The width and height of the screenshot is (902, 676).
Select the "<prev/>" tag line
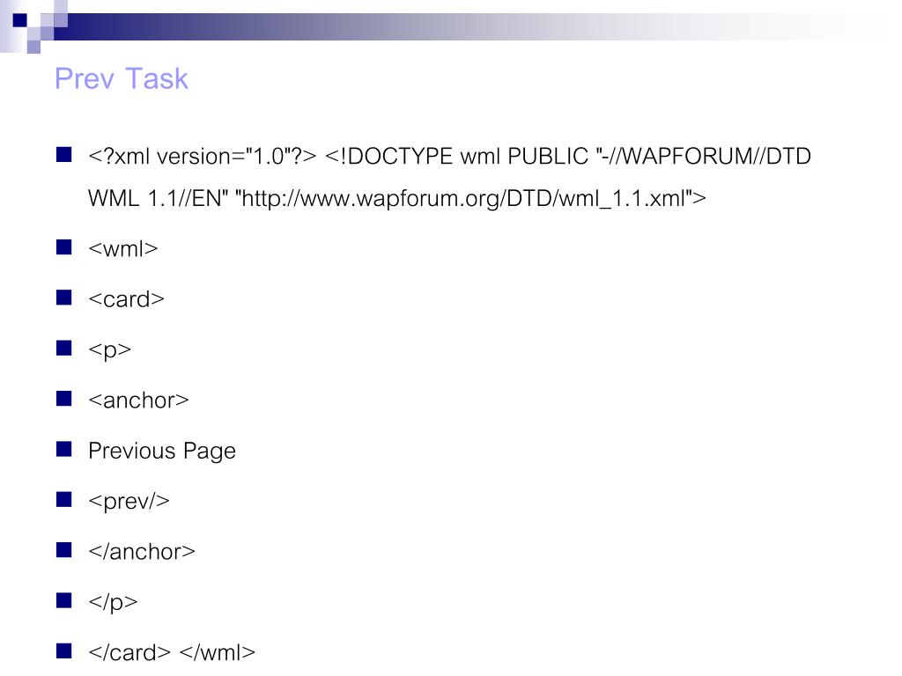coord(129,501)
